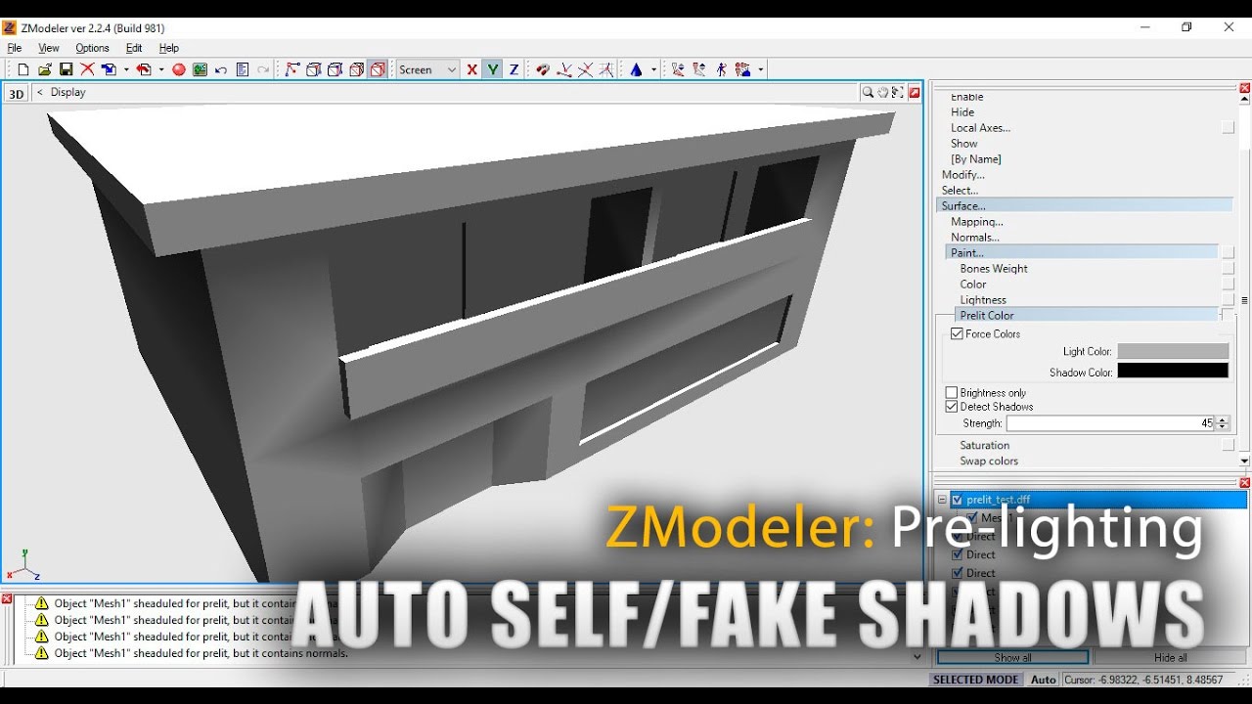
Task: Expand the Select... command group
Action: [x=961, y=191]
